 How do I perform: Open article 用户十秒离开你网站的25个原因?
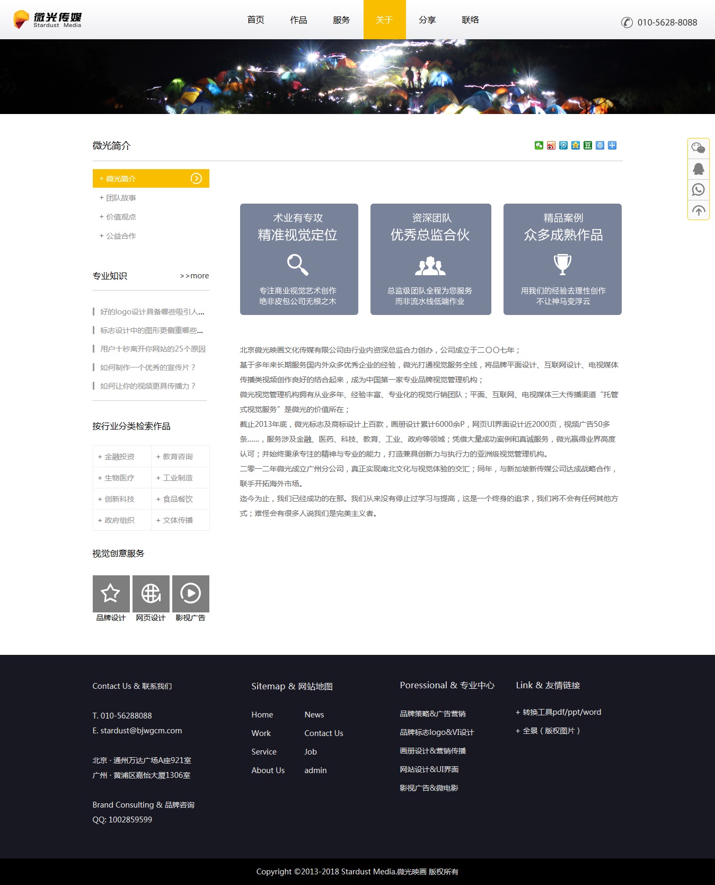(x=153, y=349)
